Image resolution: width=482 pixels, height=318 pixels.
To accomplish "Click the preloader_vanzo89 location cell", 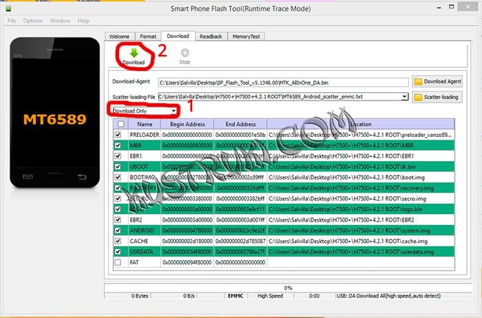I will pyautogui.click(x=361, y=135).
